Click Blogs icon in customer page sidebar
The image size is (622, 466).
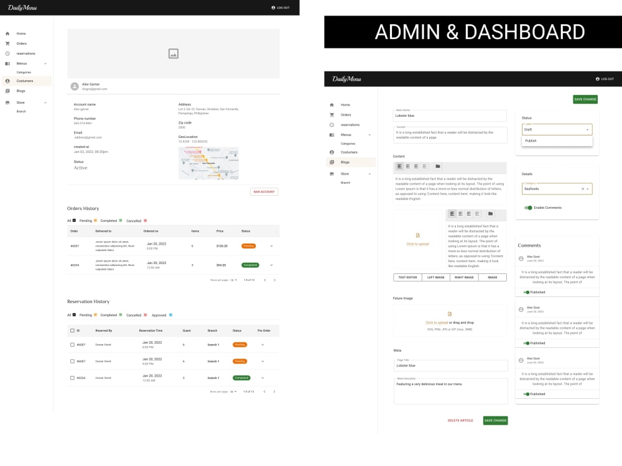click(7, 91)
